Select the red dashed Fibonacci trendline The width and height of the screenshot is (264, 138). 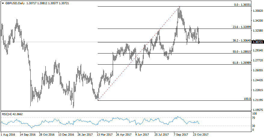pos(138,54)
